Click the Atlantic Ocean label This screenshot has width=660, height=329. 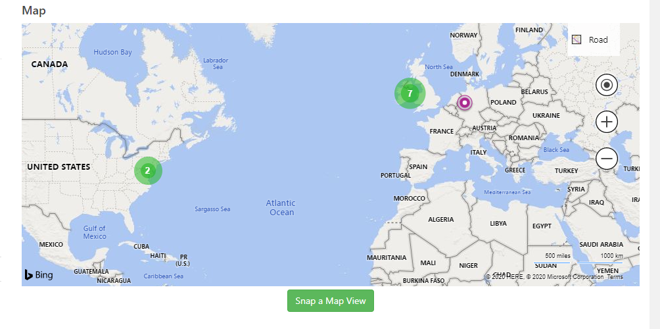coord(281,208)
